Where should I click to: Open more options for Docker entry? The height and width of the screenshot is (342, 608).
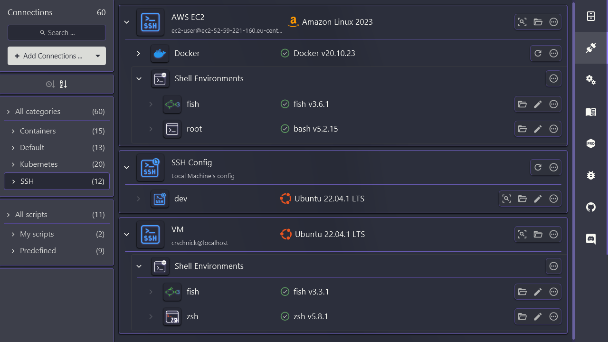pyautogui.click(x=553, y=53)
